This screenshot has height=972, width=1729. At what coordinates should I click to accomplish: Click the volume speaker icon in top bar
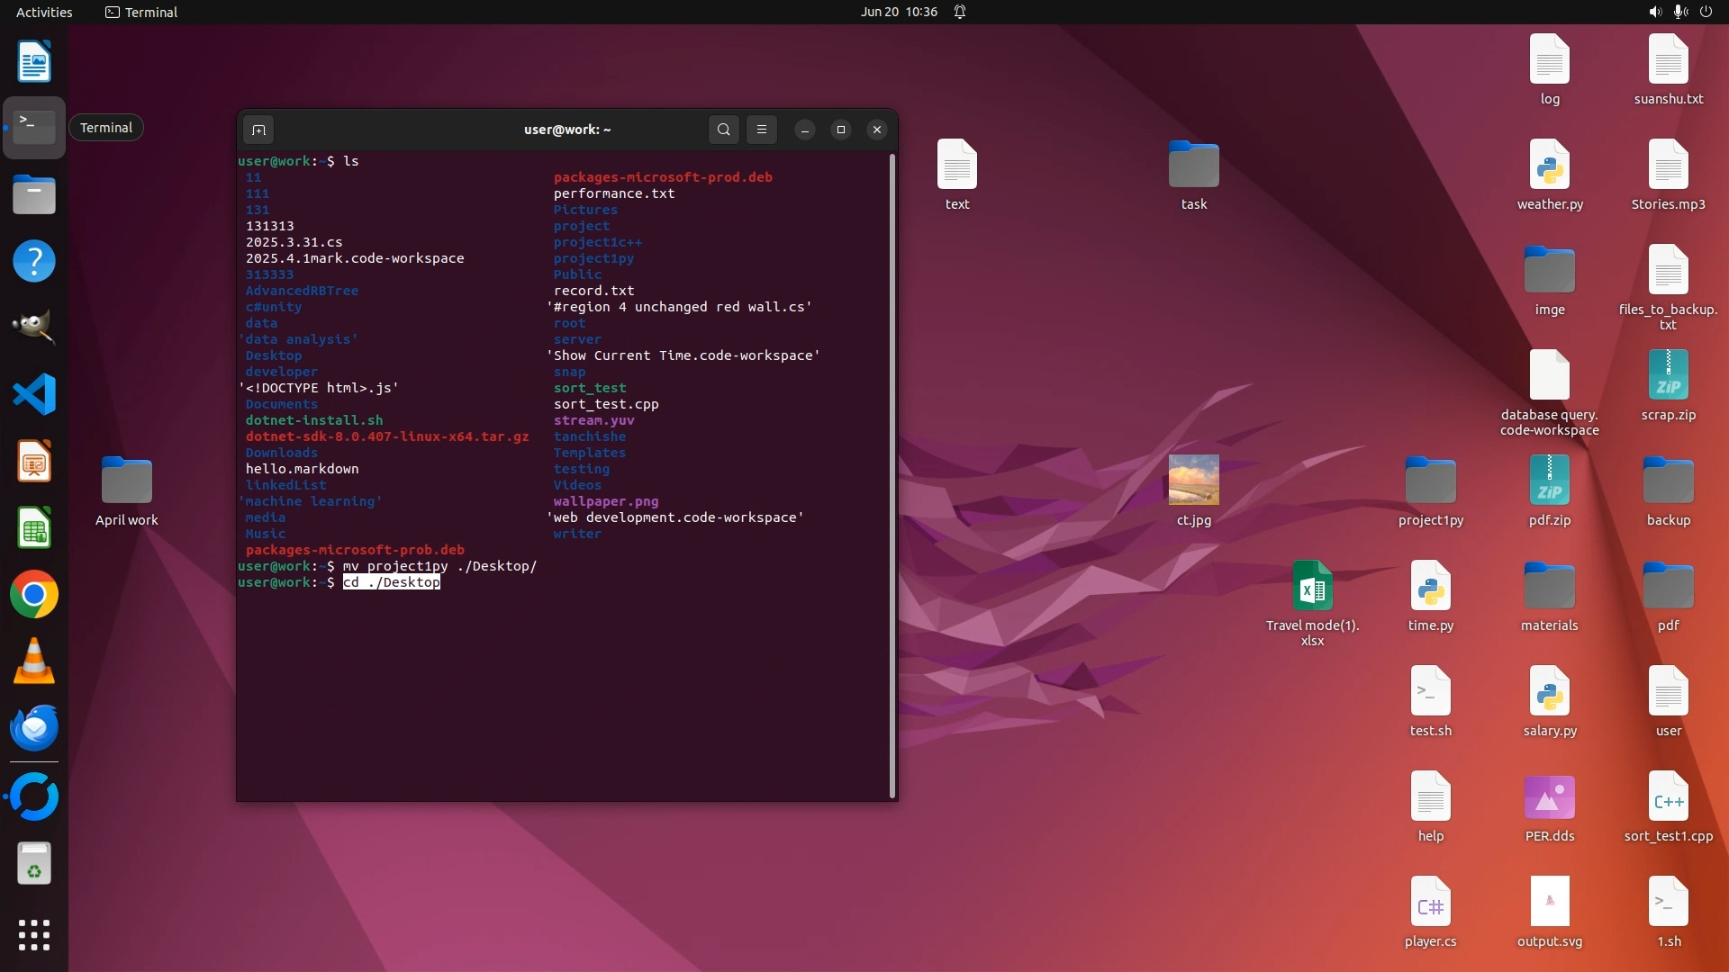click(x=1654, y=12)
